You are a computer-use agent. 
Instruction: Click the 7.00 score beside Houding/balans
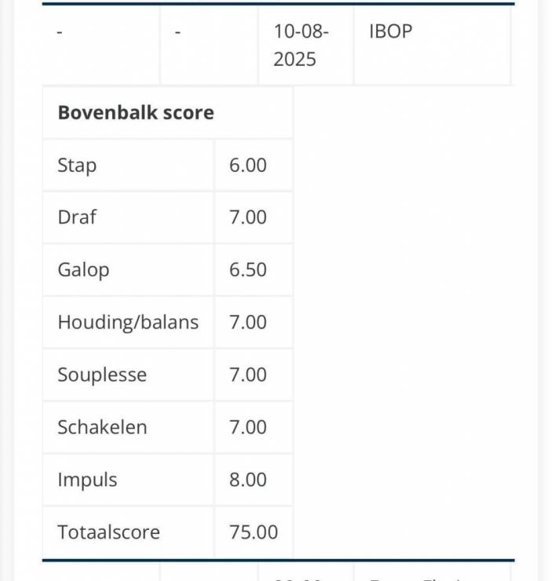coord(248,322)
